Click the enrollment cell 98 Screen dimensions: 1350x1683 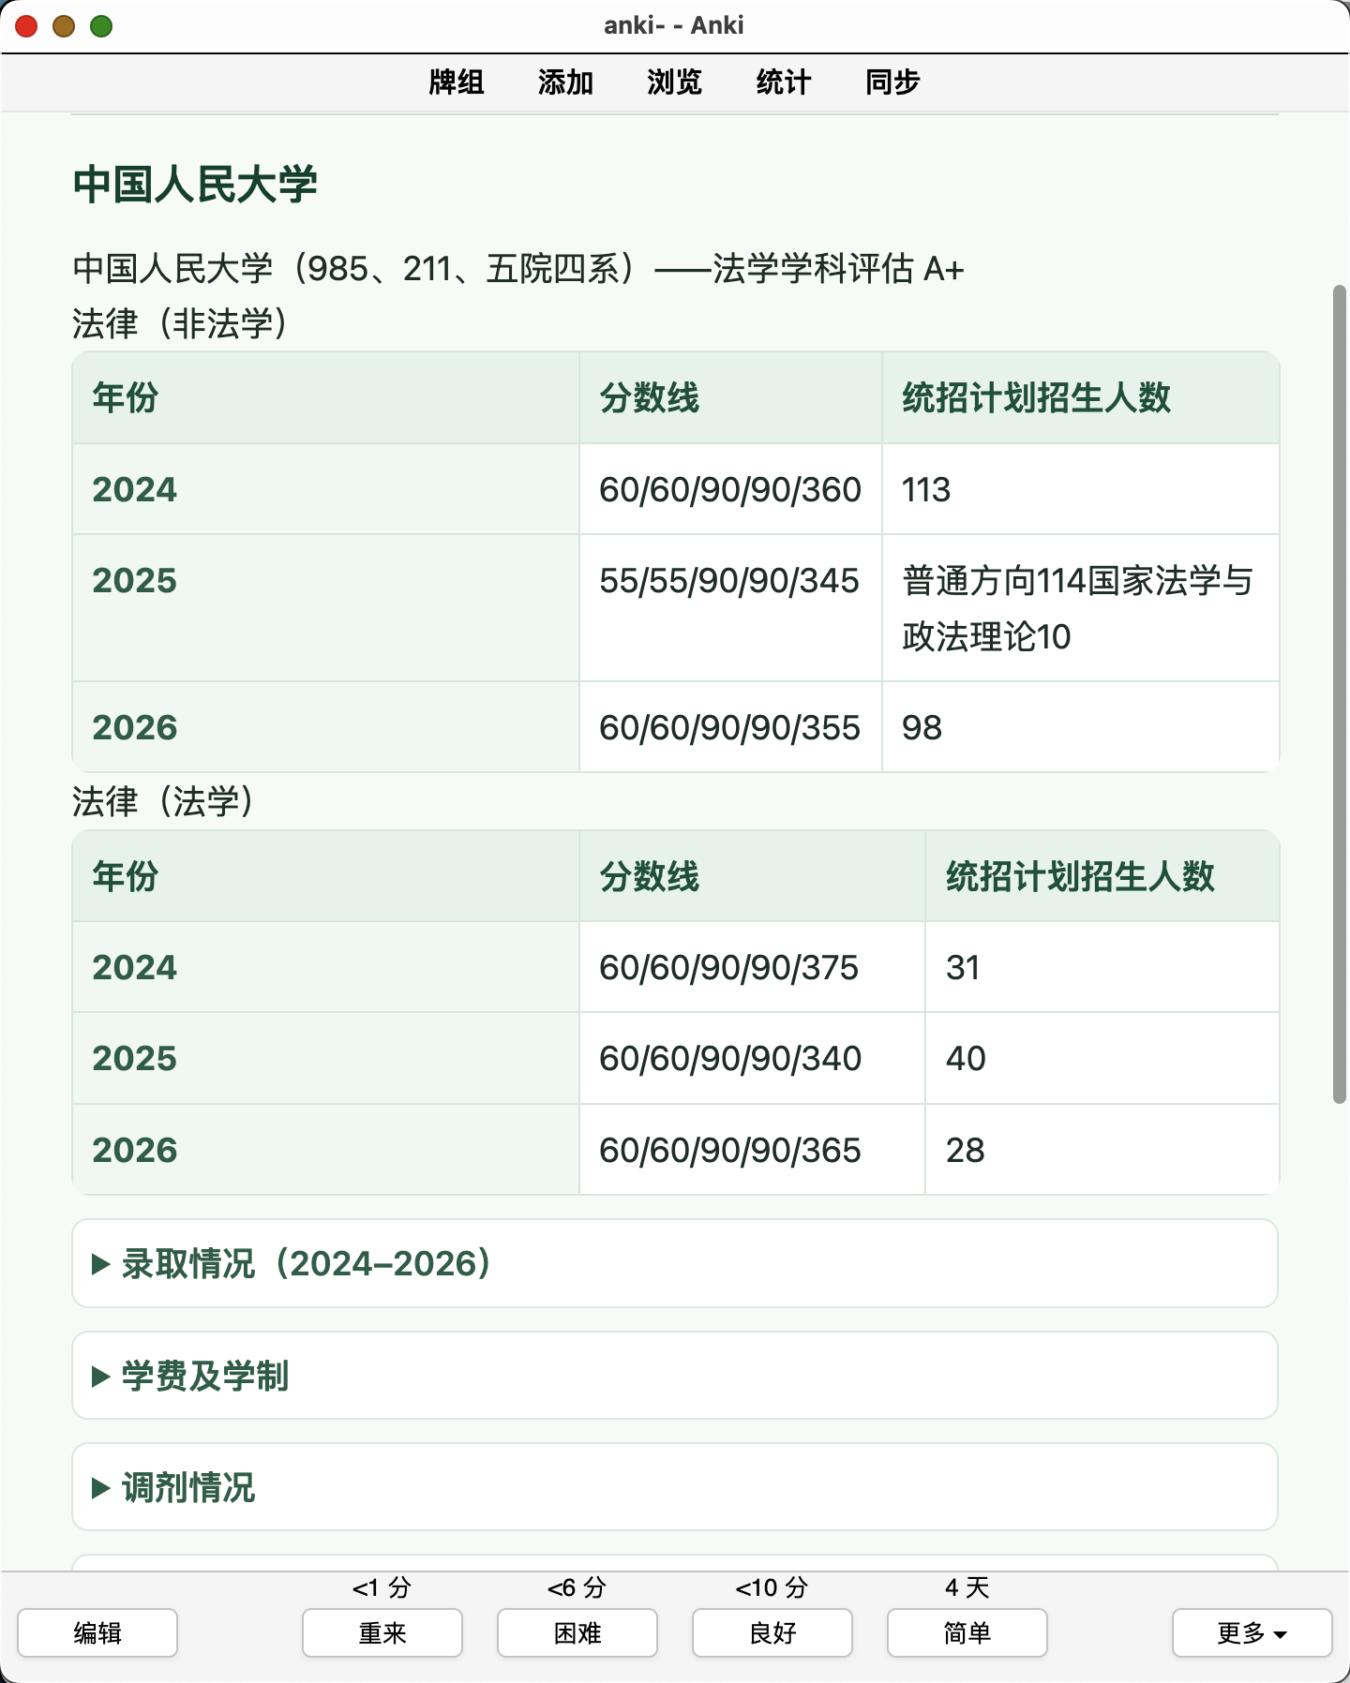(x=1080, y=727)
